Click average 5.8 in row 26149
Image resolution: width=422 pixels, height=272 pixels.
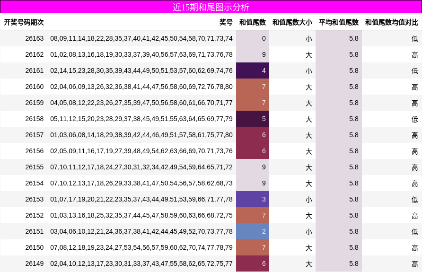point(354,263)
